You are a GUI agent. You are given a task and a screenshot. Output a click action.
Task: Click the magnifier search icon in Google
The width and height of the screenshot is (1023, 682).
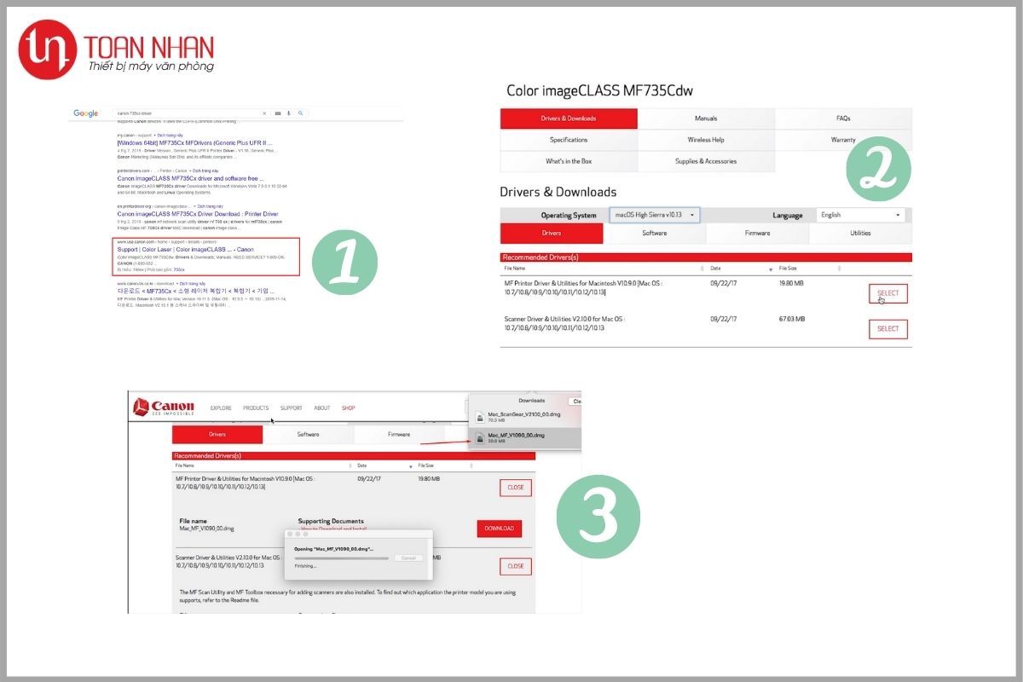click(301, 113)
